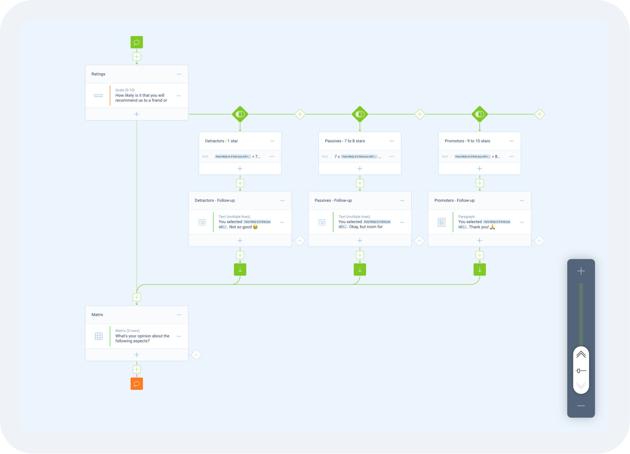Click the jump arrow icon below Passives Follow-up
Image resolution: width=630 pixels, height=454 pixels.
pyautogui.click(x=360, y=269)
